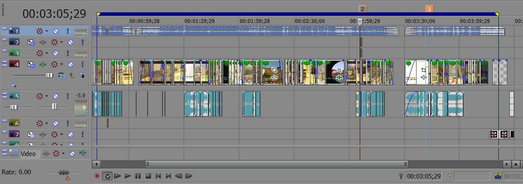Mute audio track 3
The image size is (523, 184).
click(x=56, y=54)
